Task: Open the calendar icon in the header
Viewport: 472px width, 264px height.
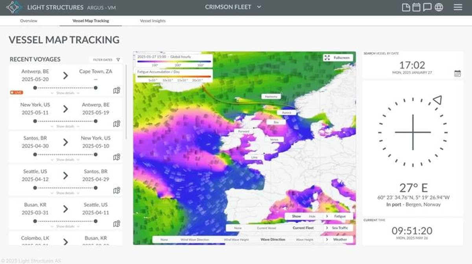Action: pyautogui.click(x=416, y=7)
